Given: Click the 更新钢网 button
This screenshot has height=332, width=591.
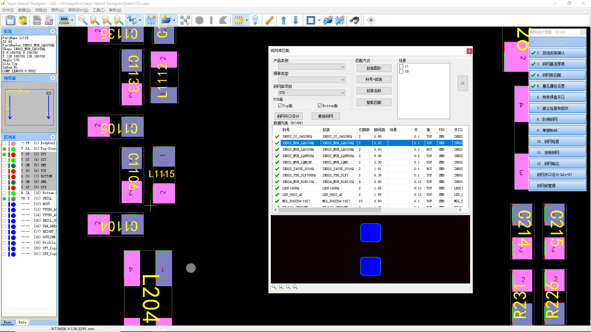Looking at the screenshot, I should 326,116.
